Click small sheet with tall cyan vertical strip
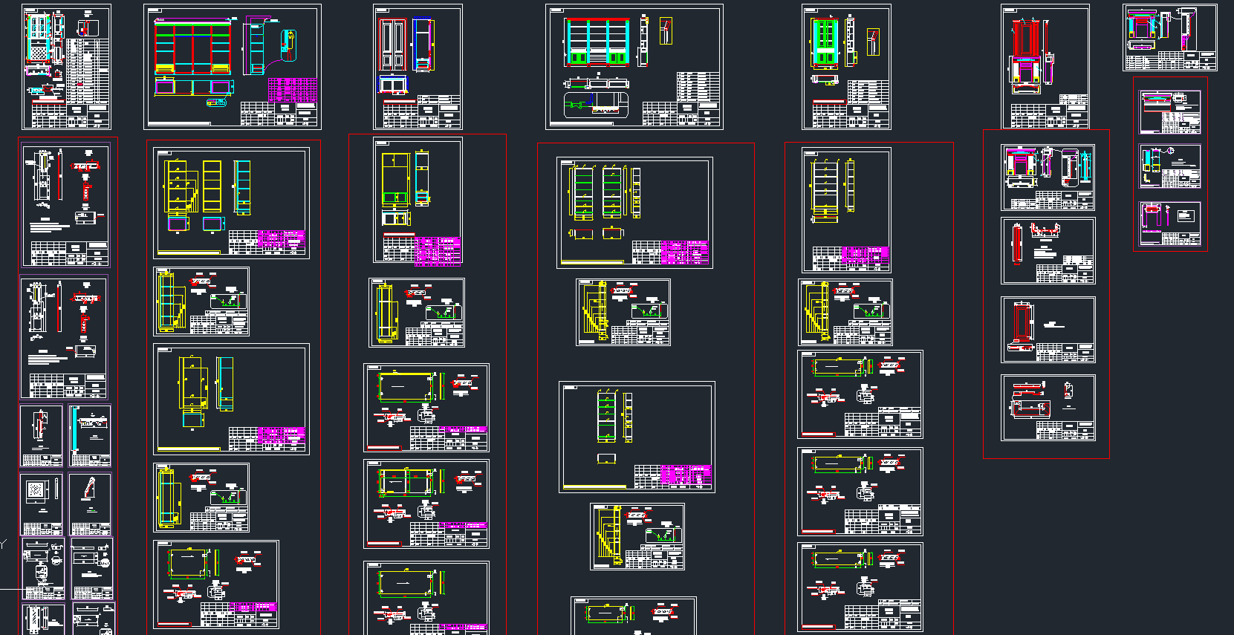 (x=90, y=435)
